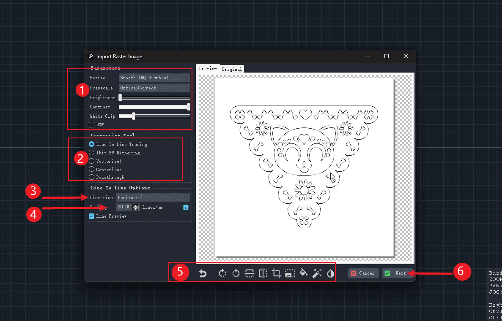Rotate image counter-clockwise using toolbar icon
Viewport: 502px width, 321px height.
pos(236,273)
